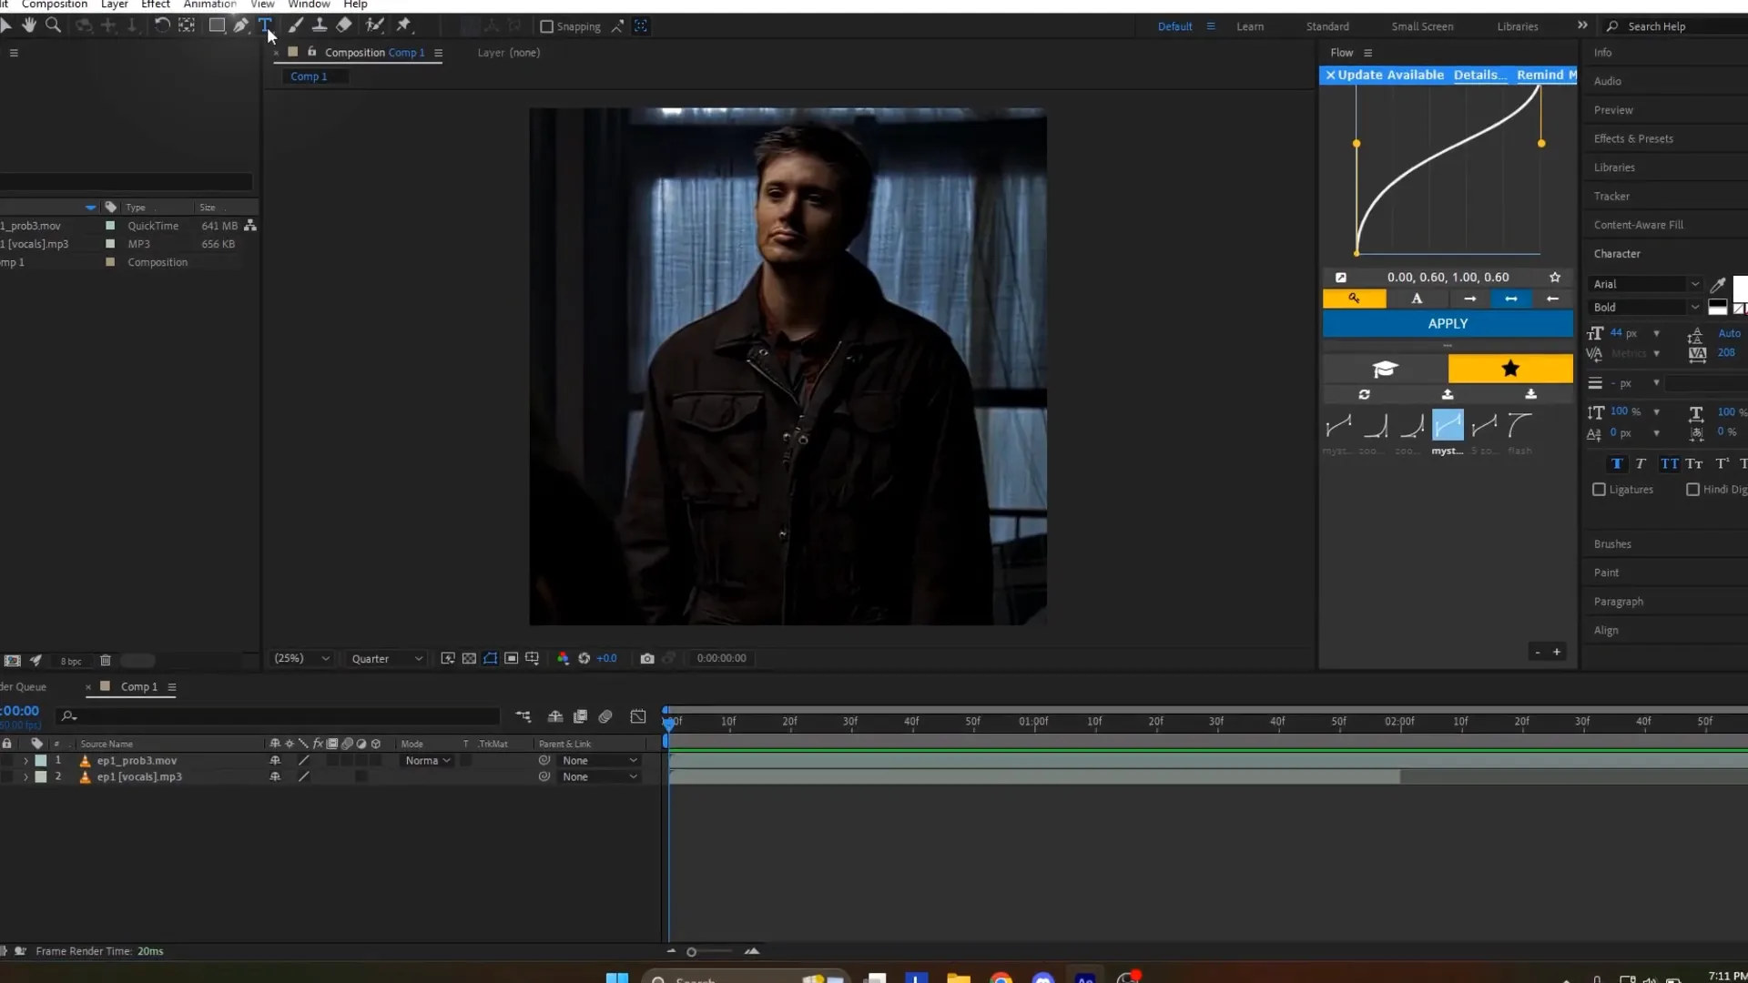The image size is (1748, 983).
Task: Click the Flow APPLY button
Action: point(1448,324)
